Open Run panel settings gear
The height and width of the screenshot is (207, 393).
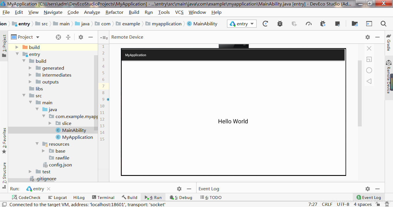tap(179, 189)
